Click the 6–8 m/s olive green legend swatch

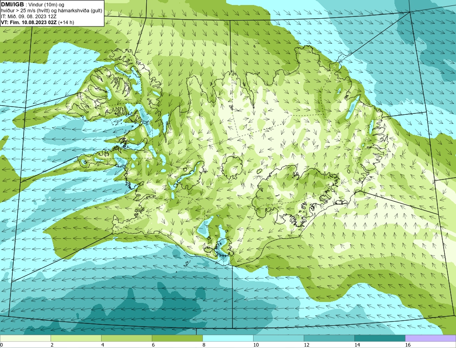point(177,338)
